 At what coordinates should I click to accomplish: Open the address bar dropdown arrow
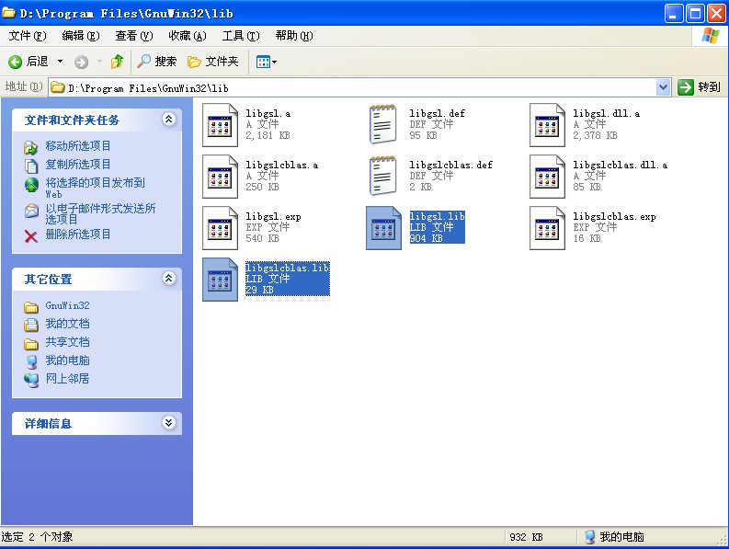(664, 87)
